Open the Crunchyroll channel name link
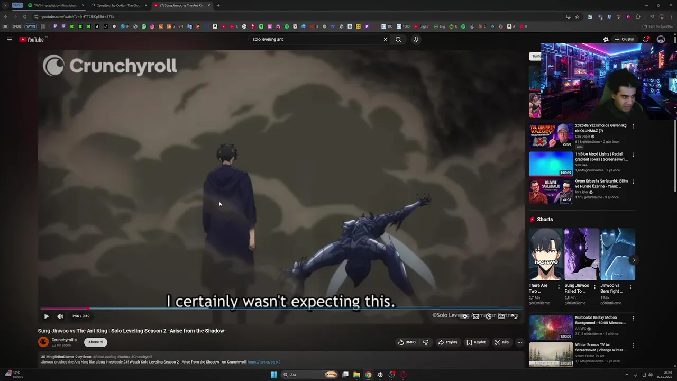This screenshot has width=677, height=381. point(62,340)
